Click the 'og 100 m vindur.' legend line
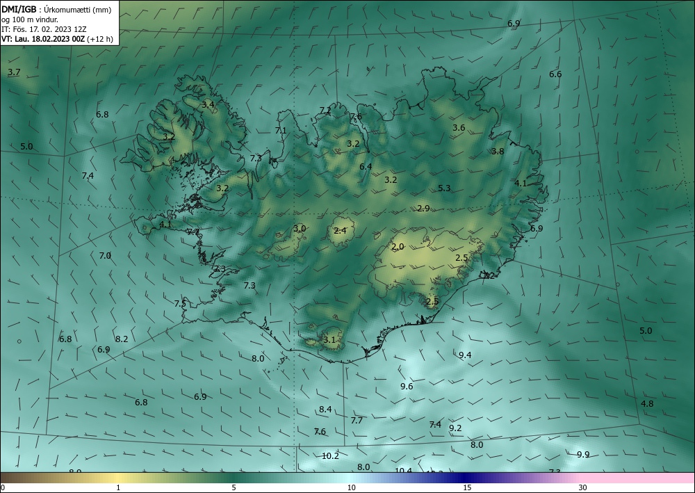The height and width of the screenshot is (493, 695). (30, 19)
